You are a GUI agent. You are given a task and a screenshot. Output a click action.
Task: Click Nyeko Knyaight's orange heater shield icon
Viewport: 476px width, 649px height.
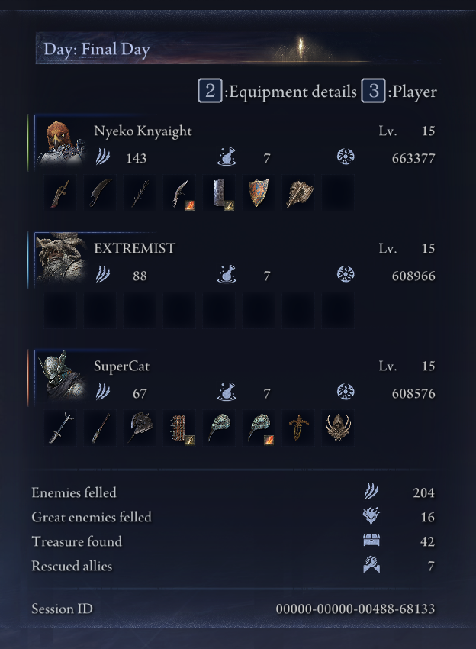pos(259,193)
